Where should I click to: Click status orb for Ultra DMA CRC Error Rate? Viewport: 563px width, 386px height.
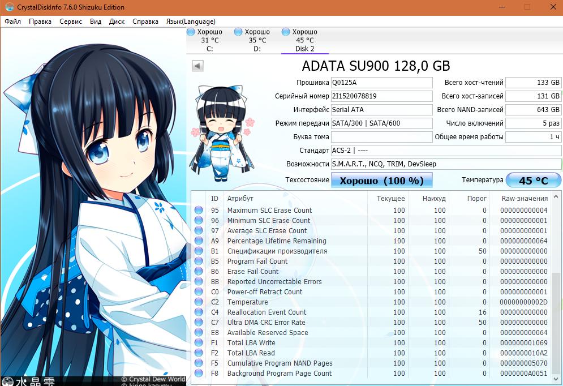(199, 322)
